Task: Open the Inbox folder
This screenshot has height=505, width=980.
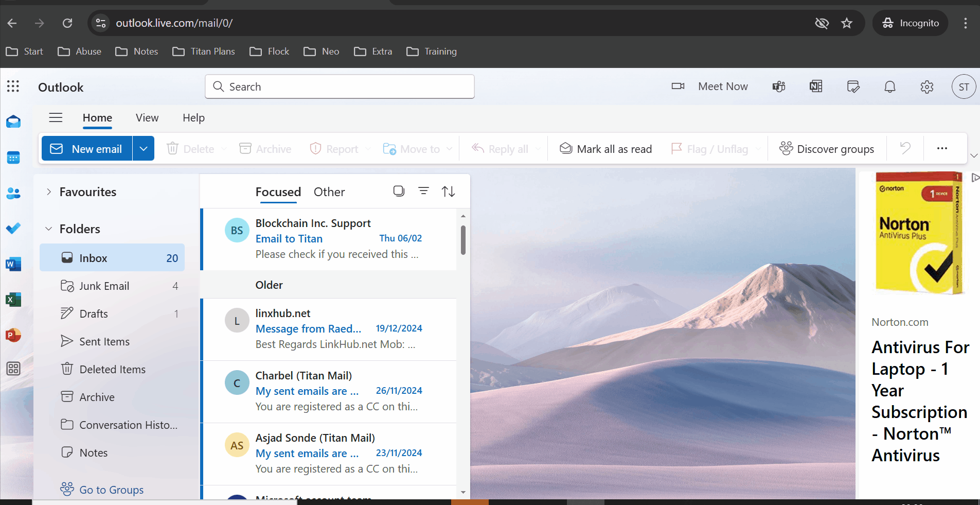Action: [112, 258]
